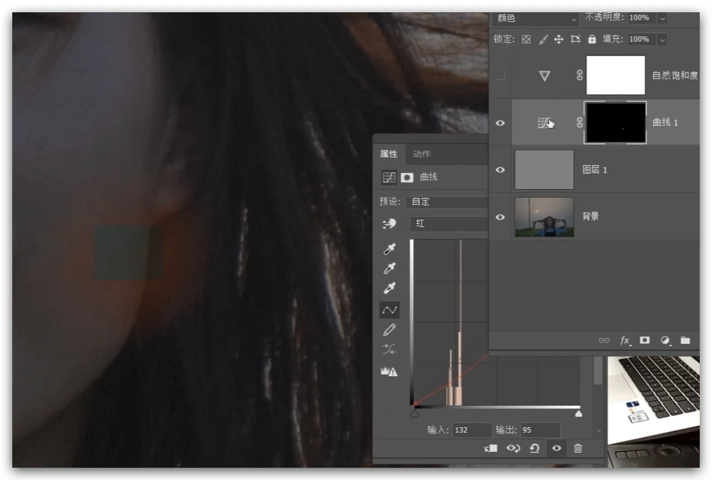Select the edit points curve tool

(x=389, y=310)
